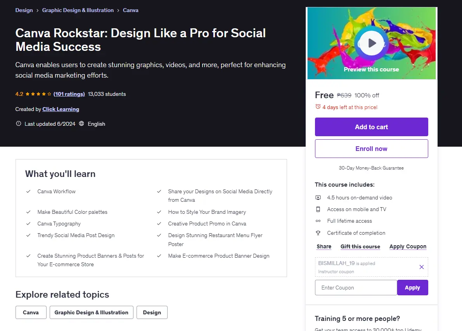Click 'Training 5 or more people?' heading
The width and height of the screenshot is (462, 331).
click(x=357, y=319)
